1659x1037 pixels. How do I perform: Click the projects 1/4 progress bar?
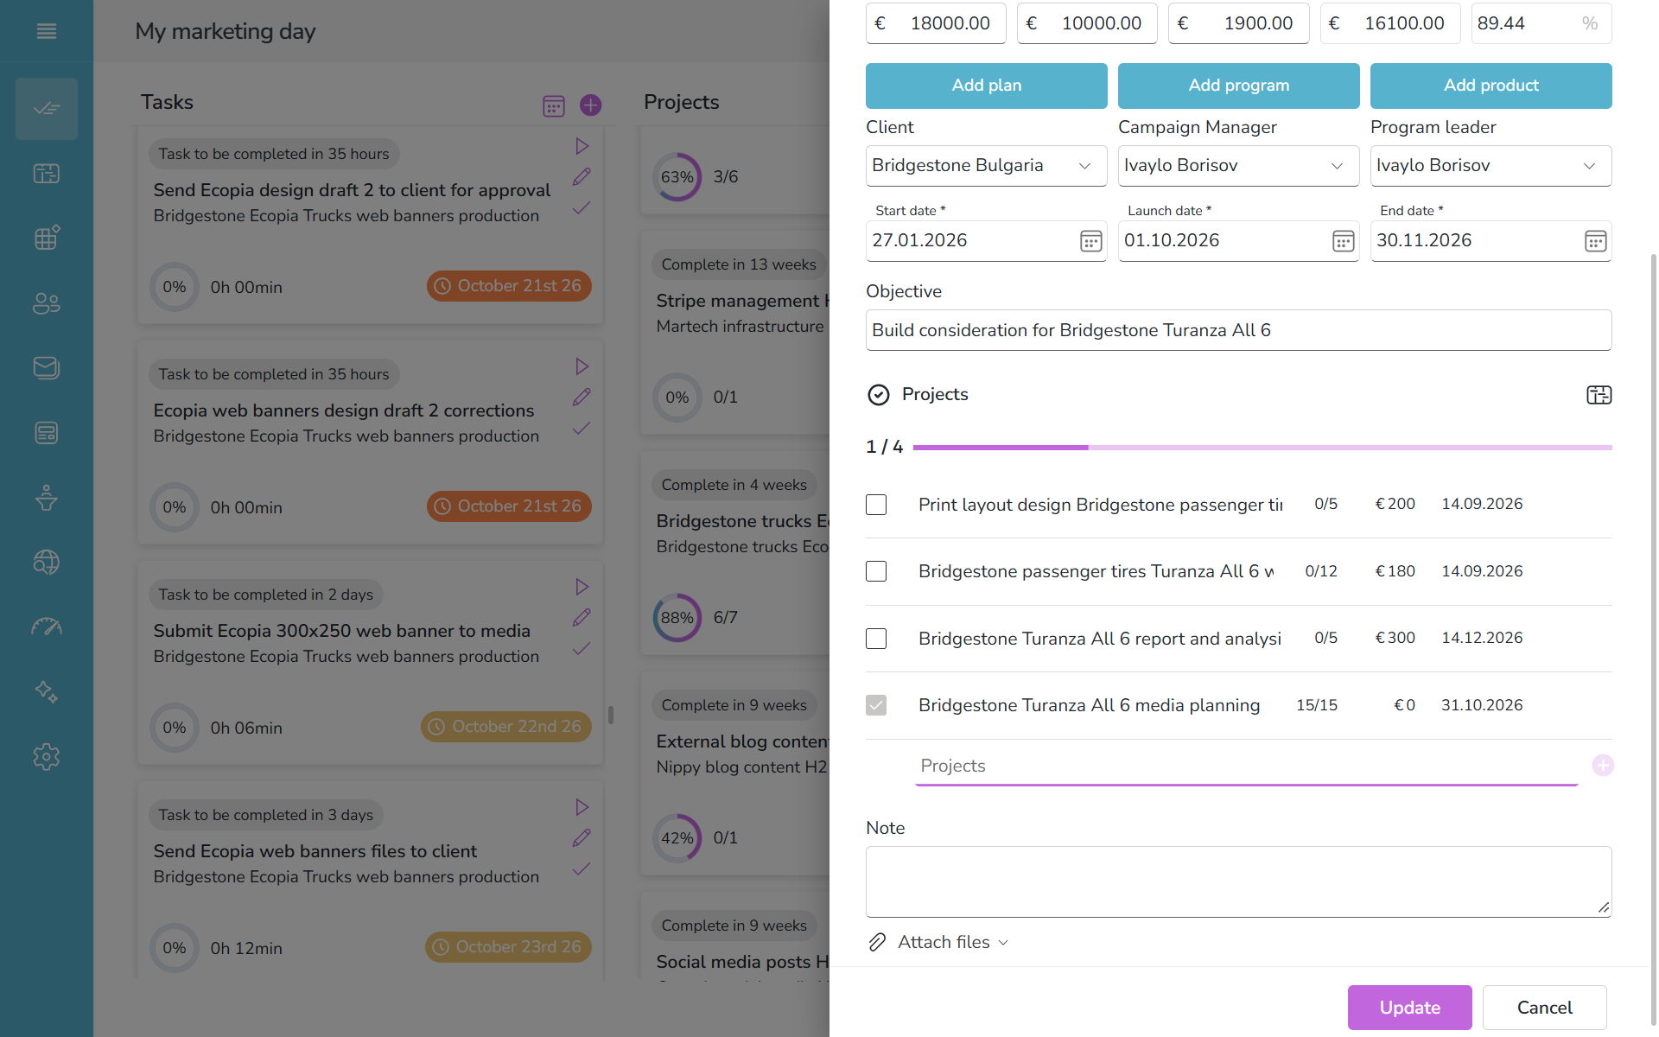pyautogui.click(x=1262, y=448)
